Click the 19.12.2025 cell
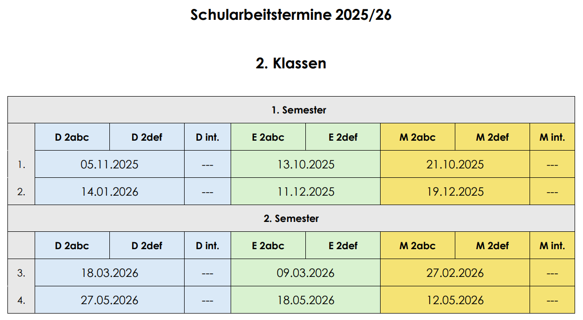This screenshot has height=320, width=583. (x=455, y=192)
